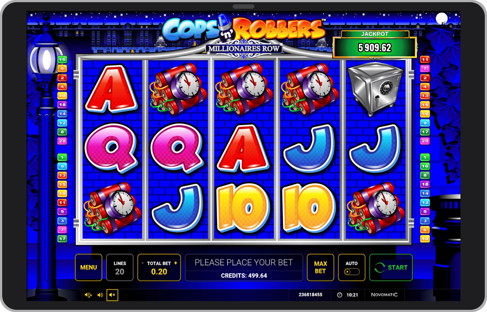Click the Novomatic logo in status bar

(x=384, y=295)
